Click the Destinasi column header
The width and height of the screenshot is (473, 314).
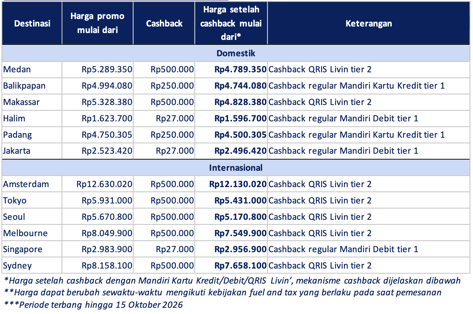32,23
